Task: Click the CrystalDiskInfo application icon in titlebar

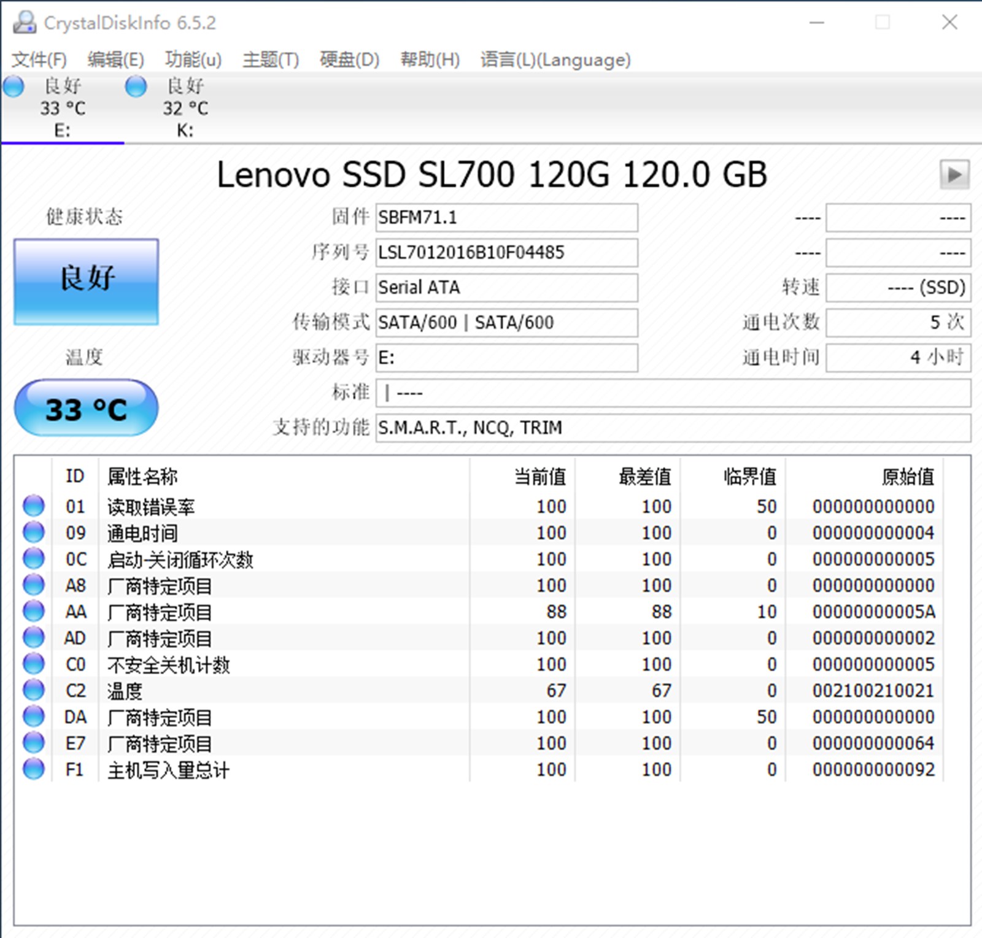Action: pyautogui.click(x=25, y=22)
